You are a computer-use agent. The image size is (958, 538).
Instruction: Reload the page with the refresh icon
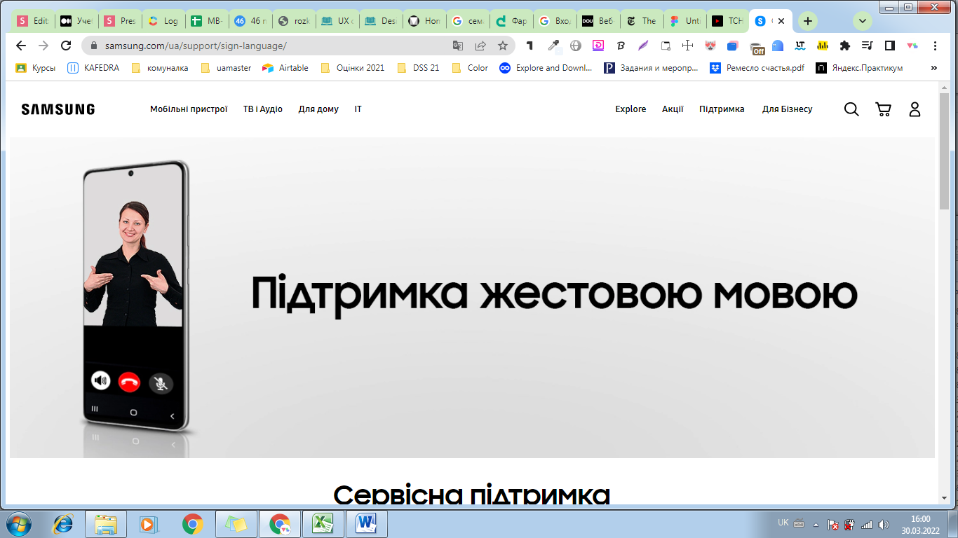(x=66, y=46)
